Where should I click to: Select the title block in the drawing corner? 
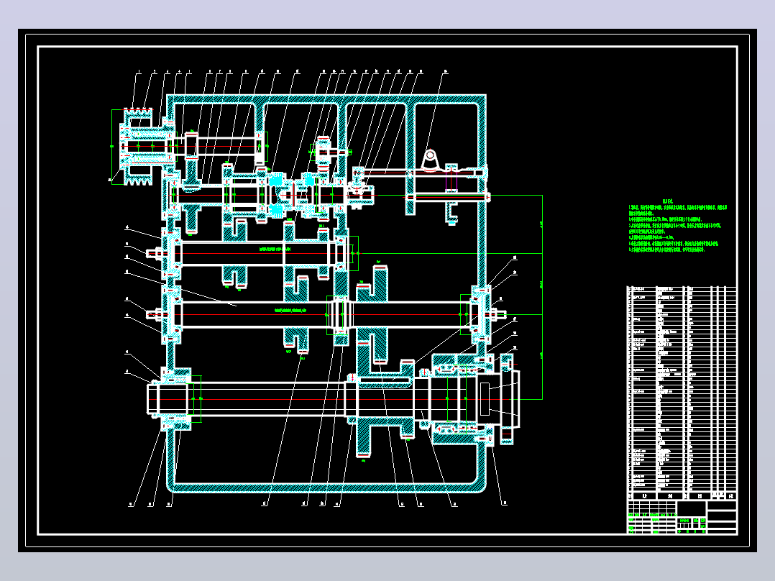pyautogui.click(x=682, y=517)
